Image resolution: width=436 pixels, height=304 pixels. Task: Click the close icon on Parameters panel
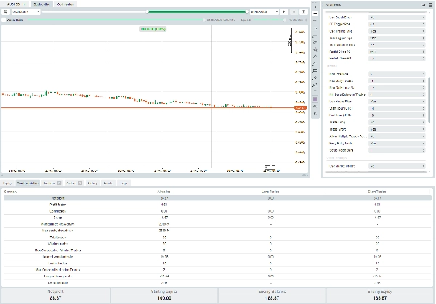point(429,5)
